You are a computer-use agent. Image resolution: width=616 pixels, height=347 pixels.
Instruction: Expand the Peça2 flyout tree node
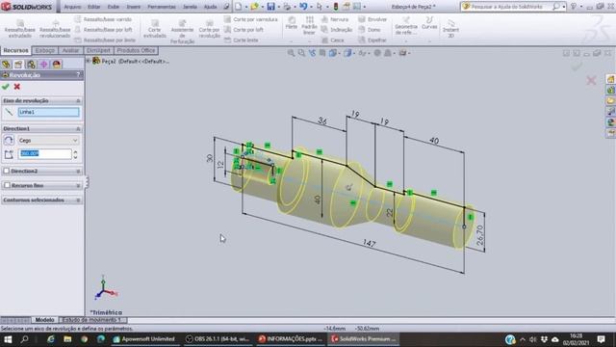coord(89,61)
